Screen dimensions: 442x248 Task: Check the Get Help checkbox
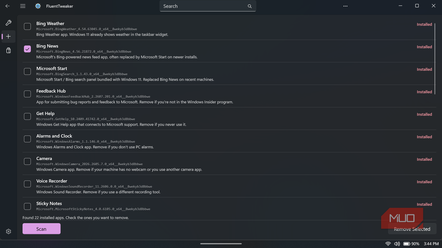(x=27, y=116)
